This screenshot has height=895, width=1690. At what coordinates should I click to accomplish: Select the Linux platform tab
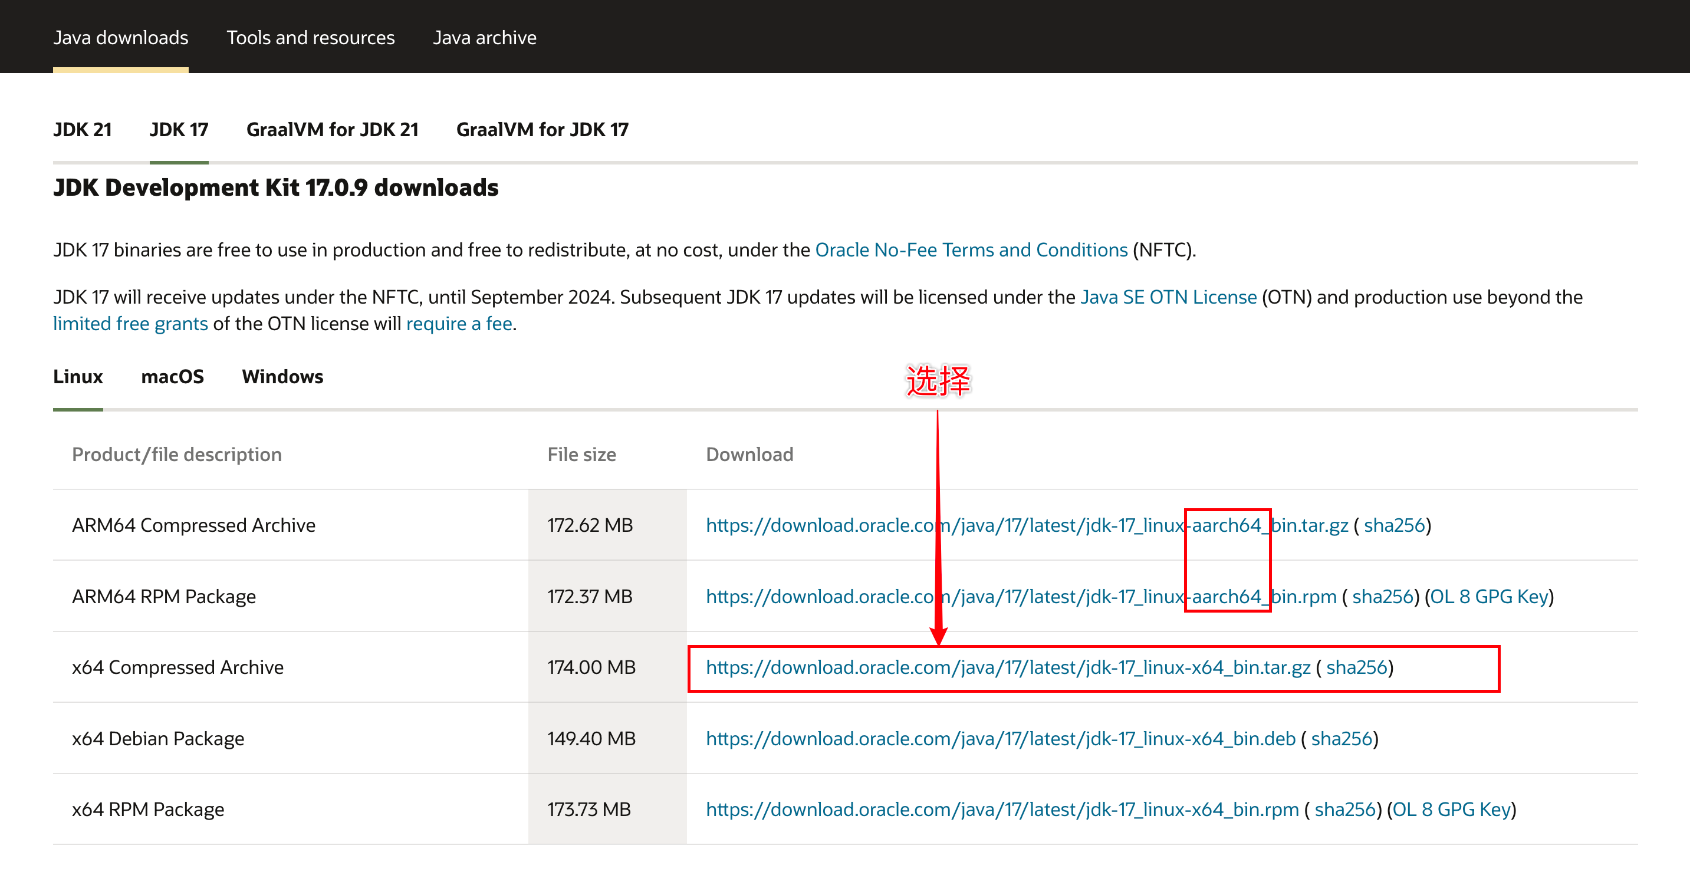pos(77,377)
